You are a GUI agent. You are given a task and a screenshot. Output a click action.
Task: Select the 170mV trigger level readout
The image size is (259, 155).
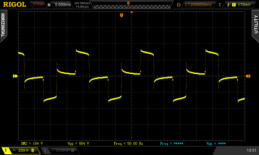(244, 5)
